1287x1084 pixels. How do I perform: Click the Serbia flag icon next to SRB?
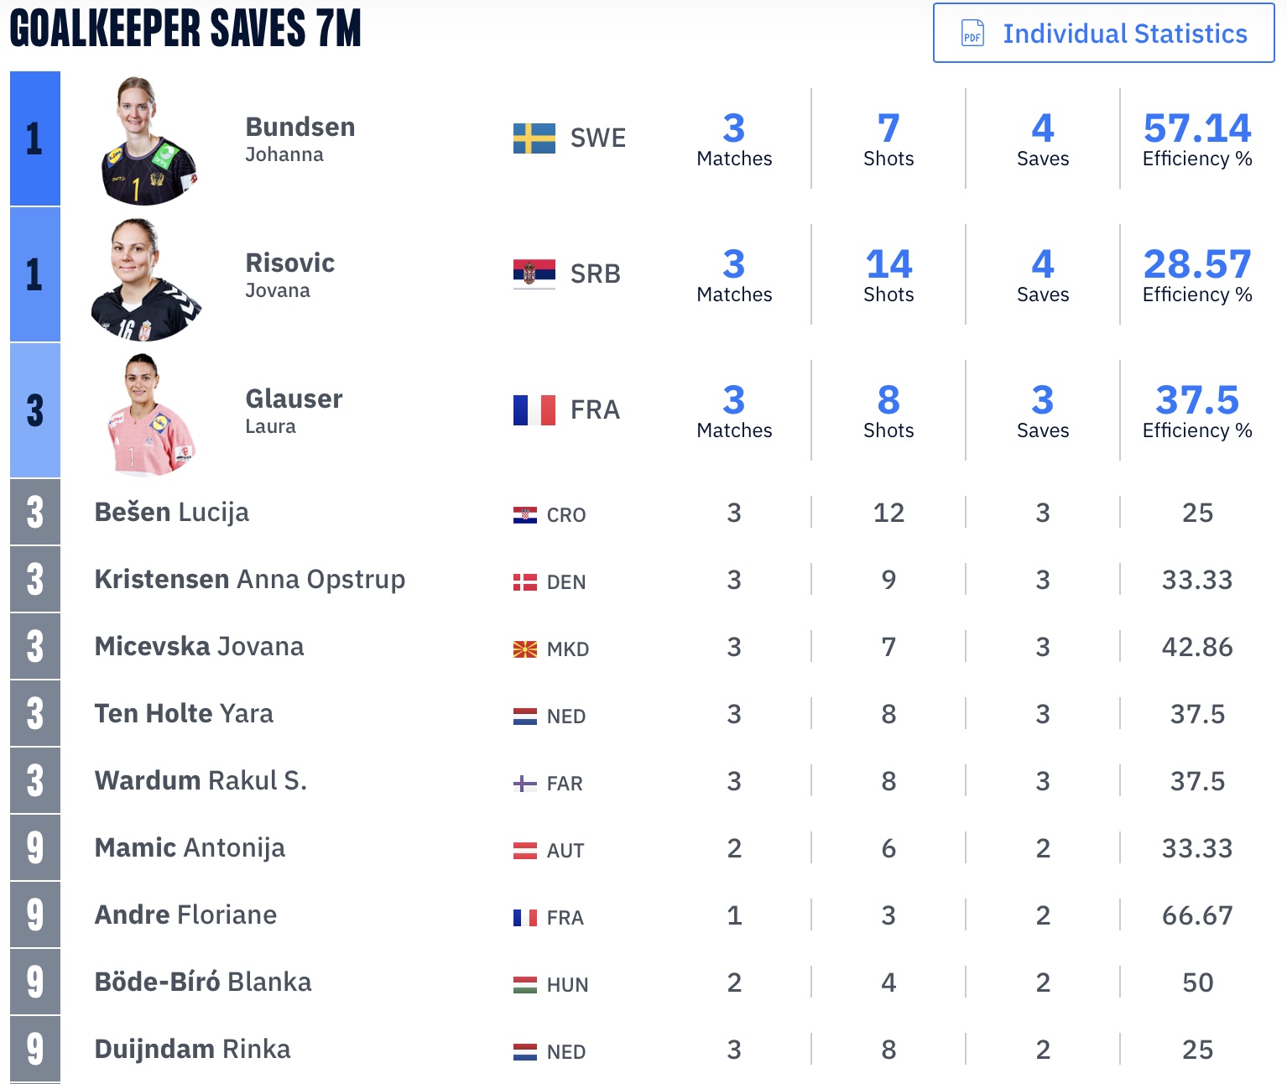click(x=534, y=274)
